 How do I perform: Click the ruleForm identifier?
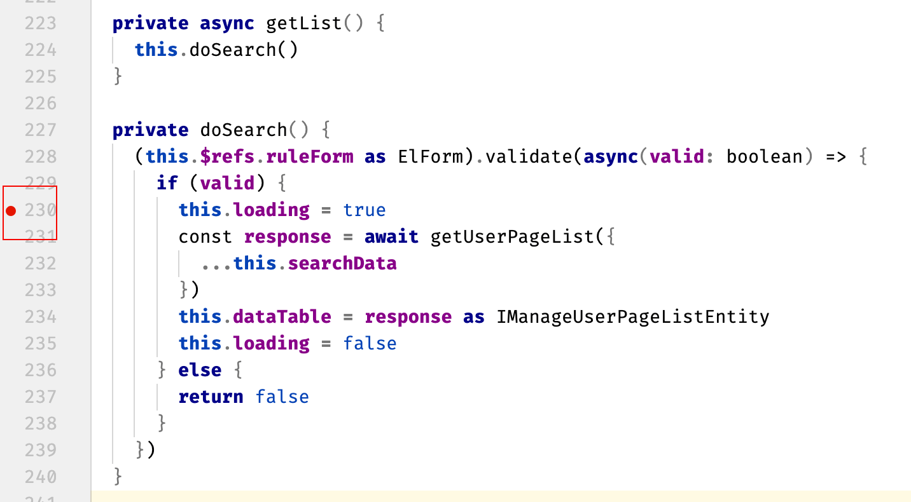coord(309,157)
